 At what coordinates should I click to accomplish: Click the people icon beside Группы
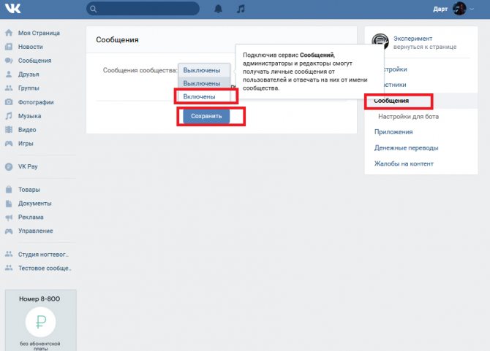tap(9, 88)
